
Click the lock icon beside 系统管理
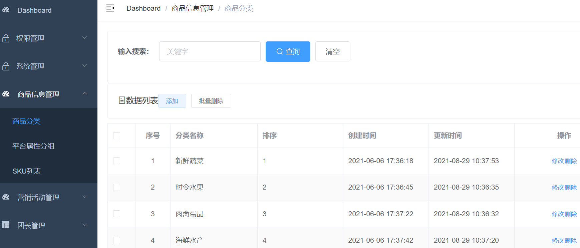(x=6, y=66)
